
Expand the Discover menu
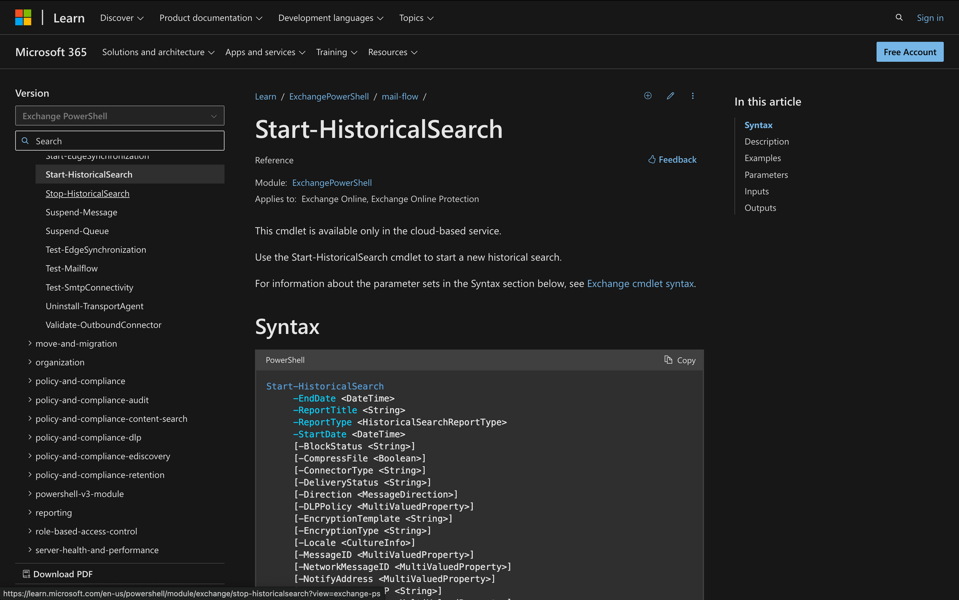tap(122, 18)
